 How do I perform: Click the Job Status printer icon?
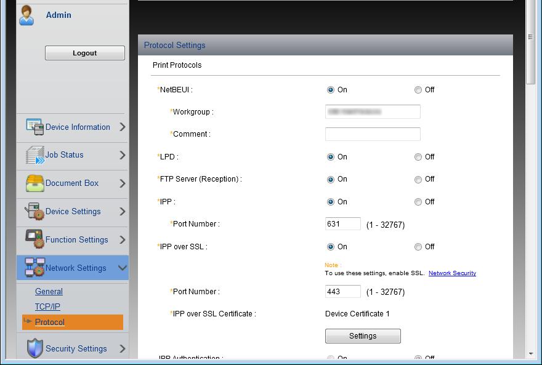[35, 155]
